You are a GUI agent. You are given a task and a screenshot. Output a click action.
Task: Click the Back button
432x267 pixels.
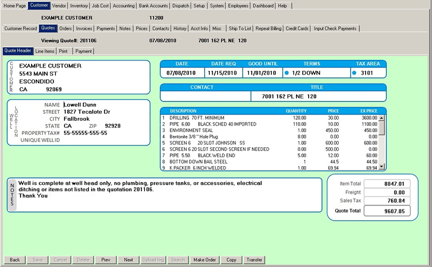pos(15,260)
